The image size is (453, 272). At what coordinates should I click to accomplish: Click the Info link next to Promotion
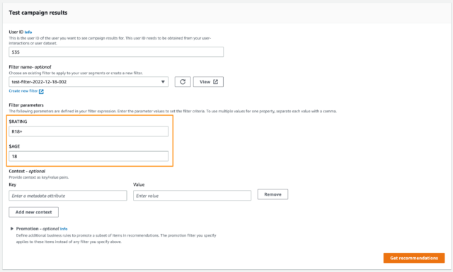64,229
